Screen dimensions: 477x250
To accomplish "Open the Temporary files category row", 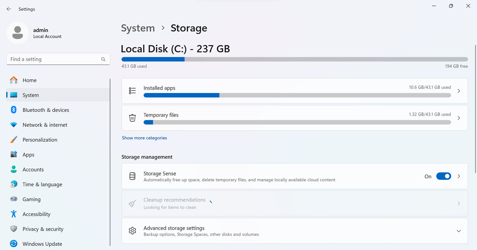I will point(294,118).
